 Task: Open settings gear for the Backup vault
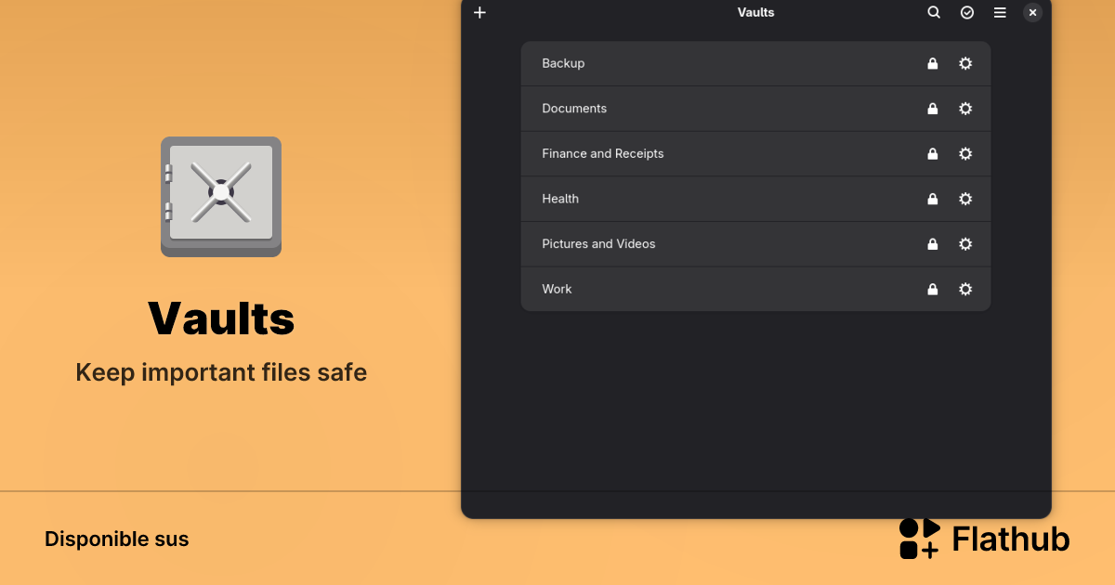(964, 63)
